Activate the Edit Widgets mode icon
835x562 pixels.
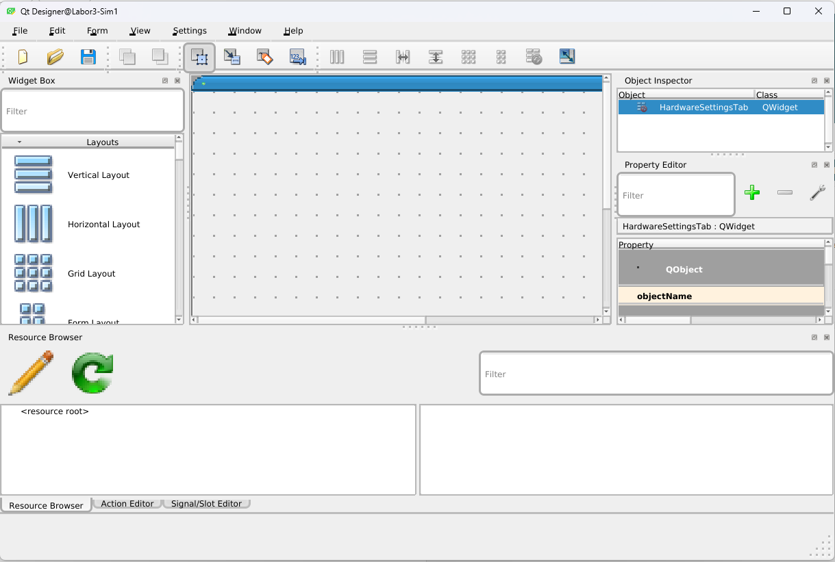point(199,58)
